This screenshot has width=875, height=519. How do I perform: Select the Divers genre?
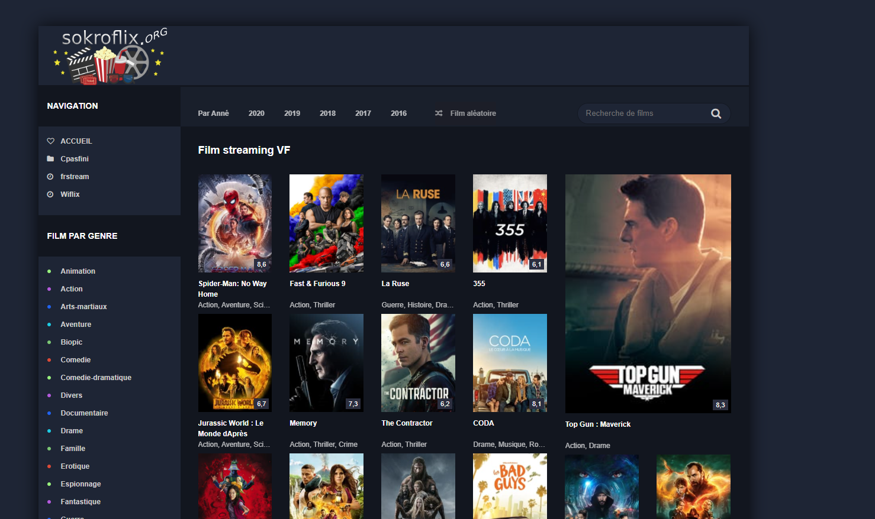click(x=71, y=395)
